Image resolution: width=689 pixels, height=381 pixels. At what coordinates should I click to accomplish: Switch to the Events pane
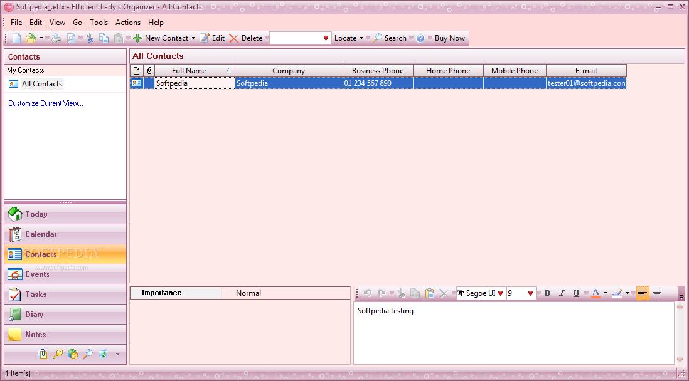65,274
